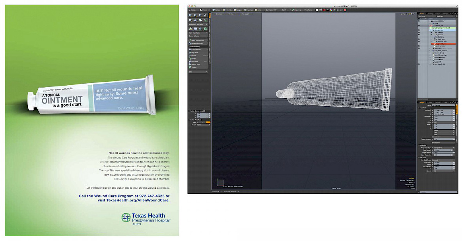Select the text tool in second toolbox row
Image resolution: width=462 pixels, height=241 pixels.
(206, 20)
